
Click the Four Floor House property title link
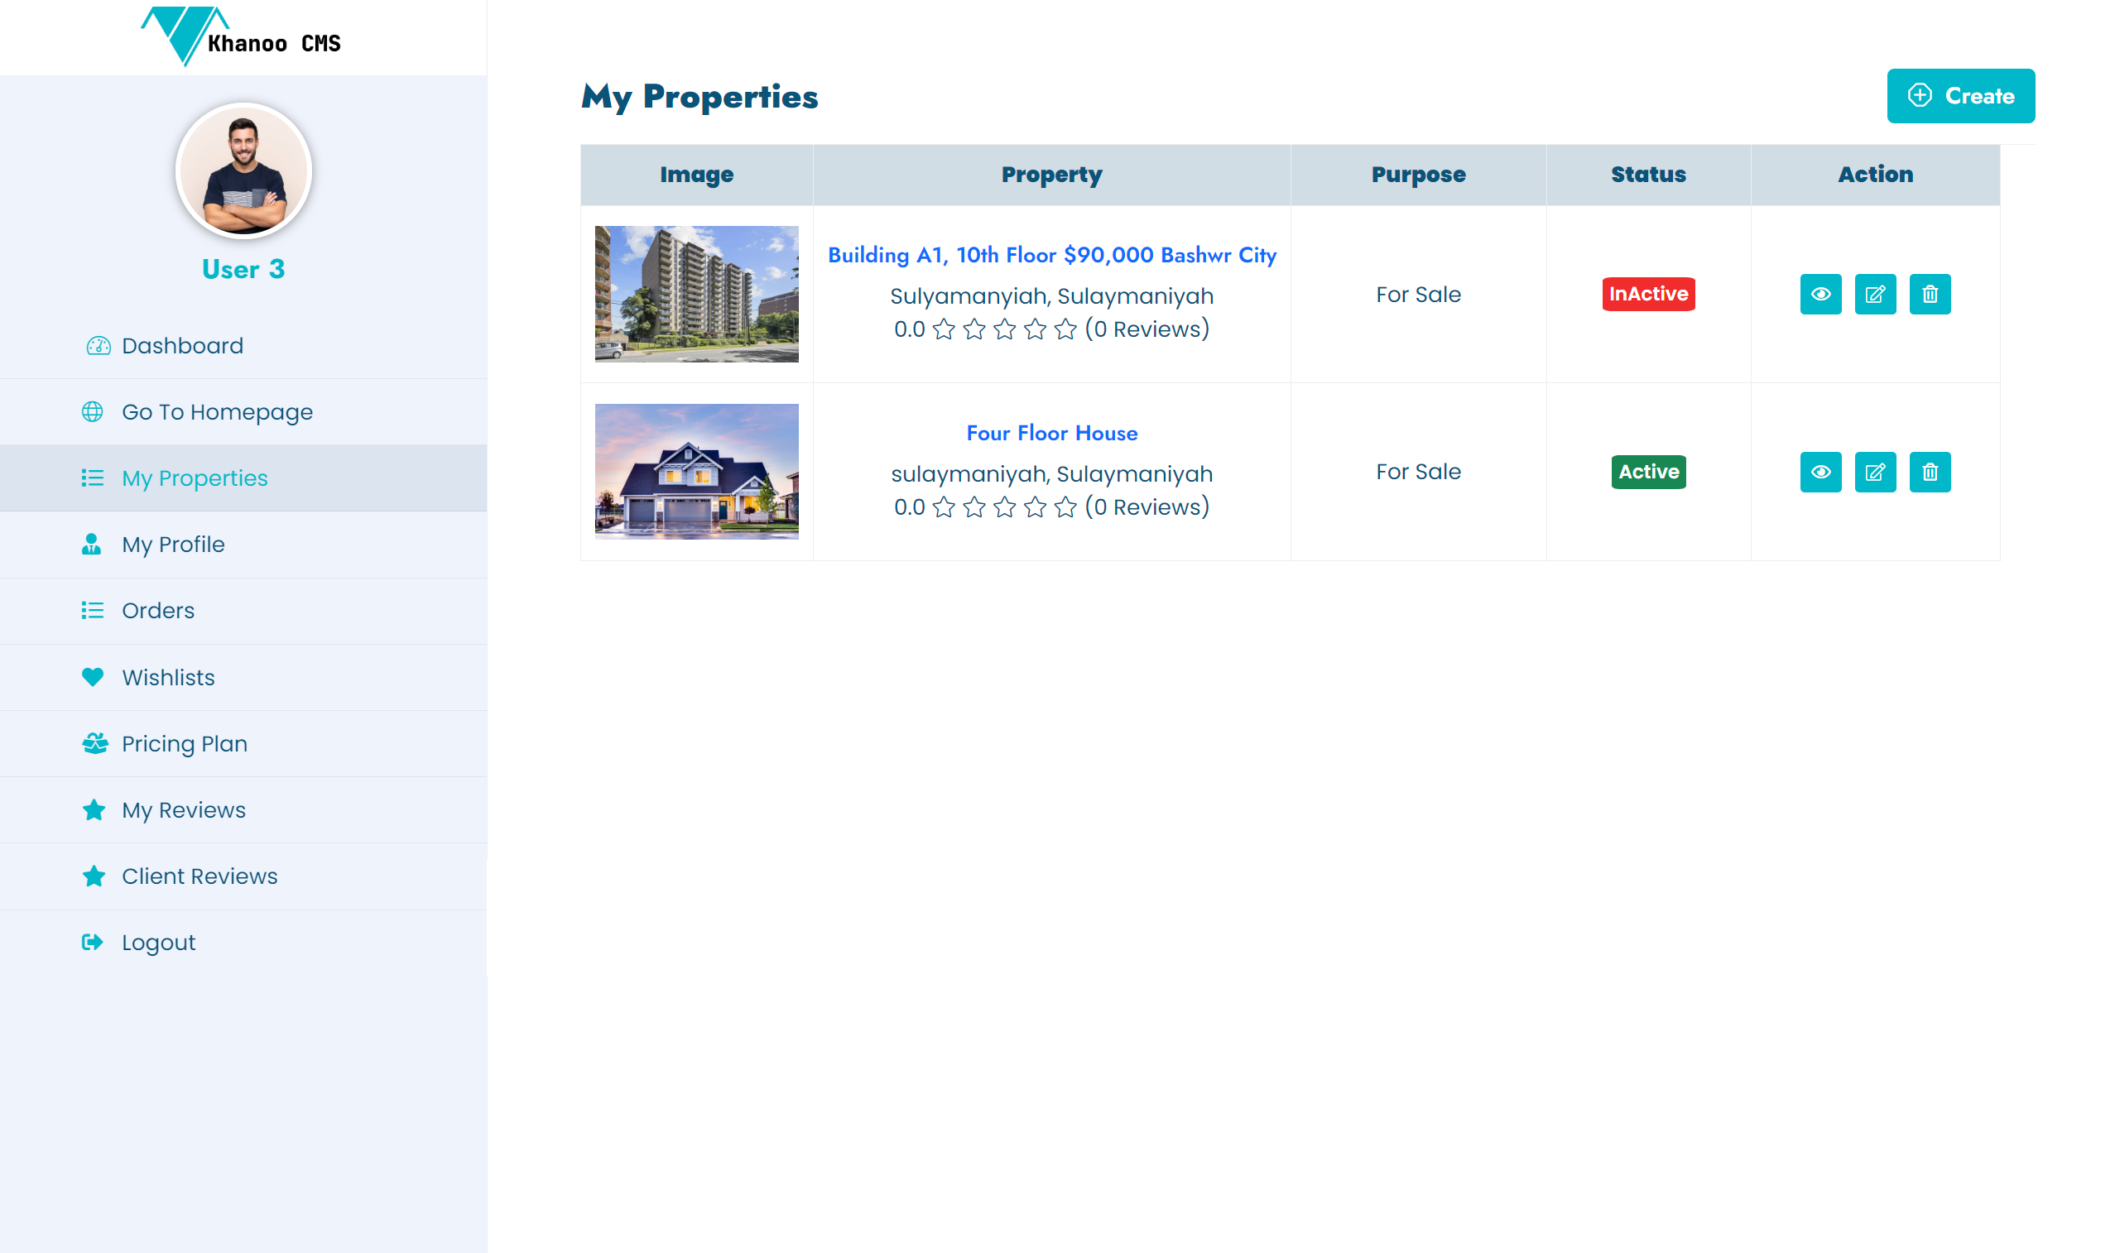pyautogui.click(x=1052, y=433)
